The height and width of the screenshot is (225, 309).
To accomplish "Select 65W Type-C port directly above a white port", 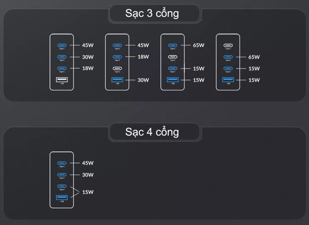I will [x=173, y=45].
